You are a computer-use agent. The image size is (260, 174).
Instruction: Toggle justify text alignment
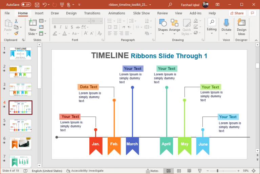(127, 33)
